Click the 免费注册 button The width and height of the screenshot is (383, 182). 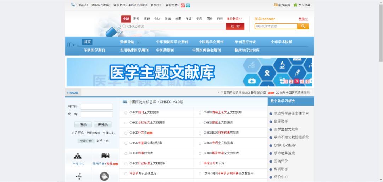[86, 141]
